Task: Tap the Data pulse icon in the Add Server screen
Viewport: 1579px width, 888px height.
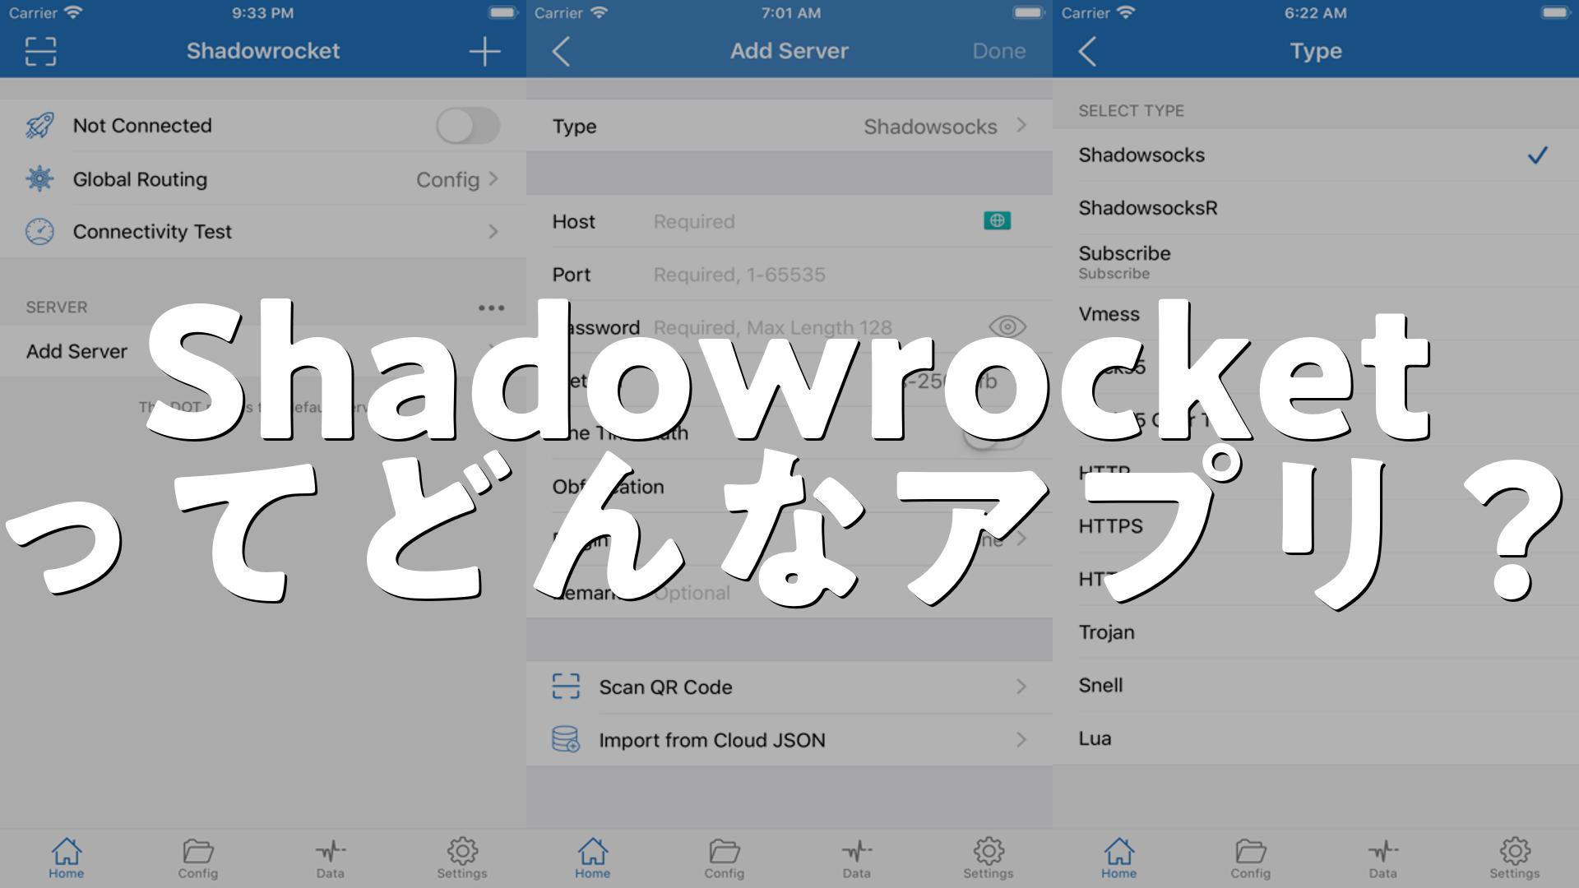Action: coord(856,851)
